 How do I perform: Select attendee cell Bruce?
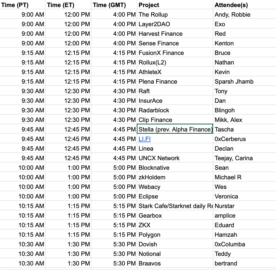245,53
